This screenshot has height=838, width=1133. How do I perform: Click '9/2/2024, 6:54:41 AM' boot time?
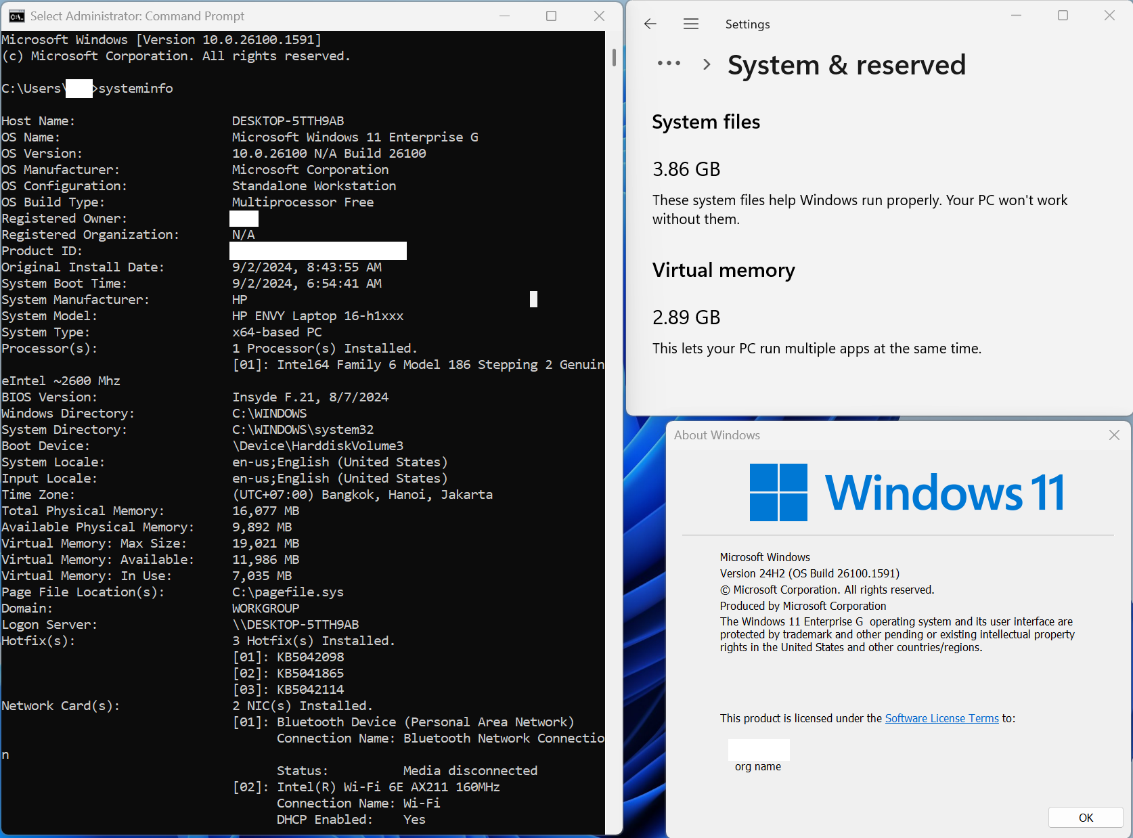tap(307, 284)
